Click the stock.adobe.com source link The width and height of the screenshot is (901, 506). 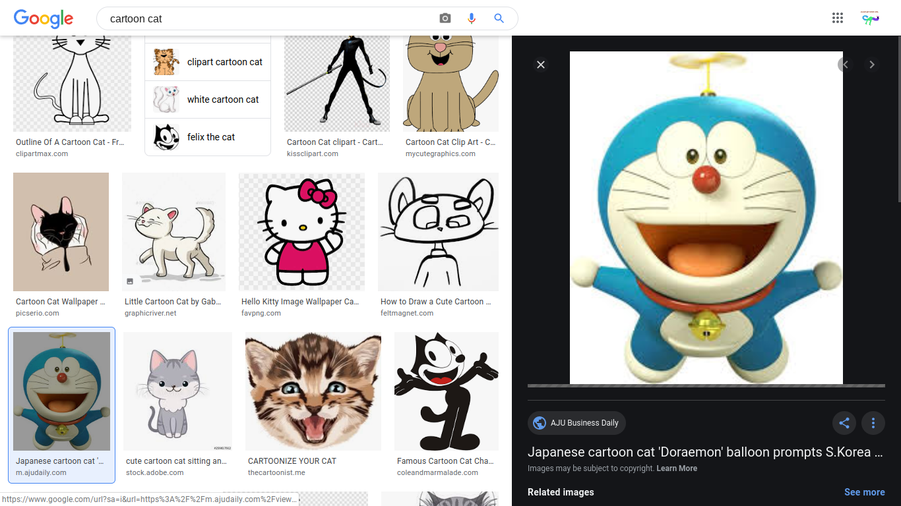coord(155,472)
